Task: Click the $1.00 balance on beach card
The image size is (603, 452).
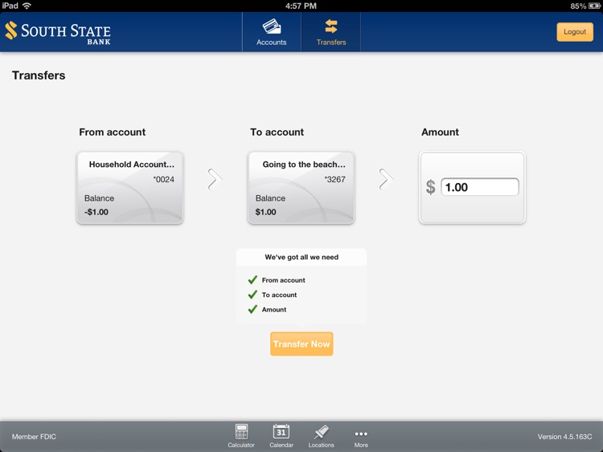Action: (266, 212)
